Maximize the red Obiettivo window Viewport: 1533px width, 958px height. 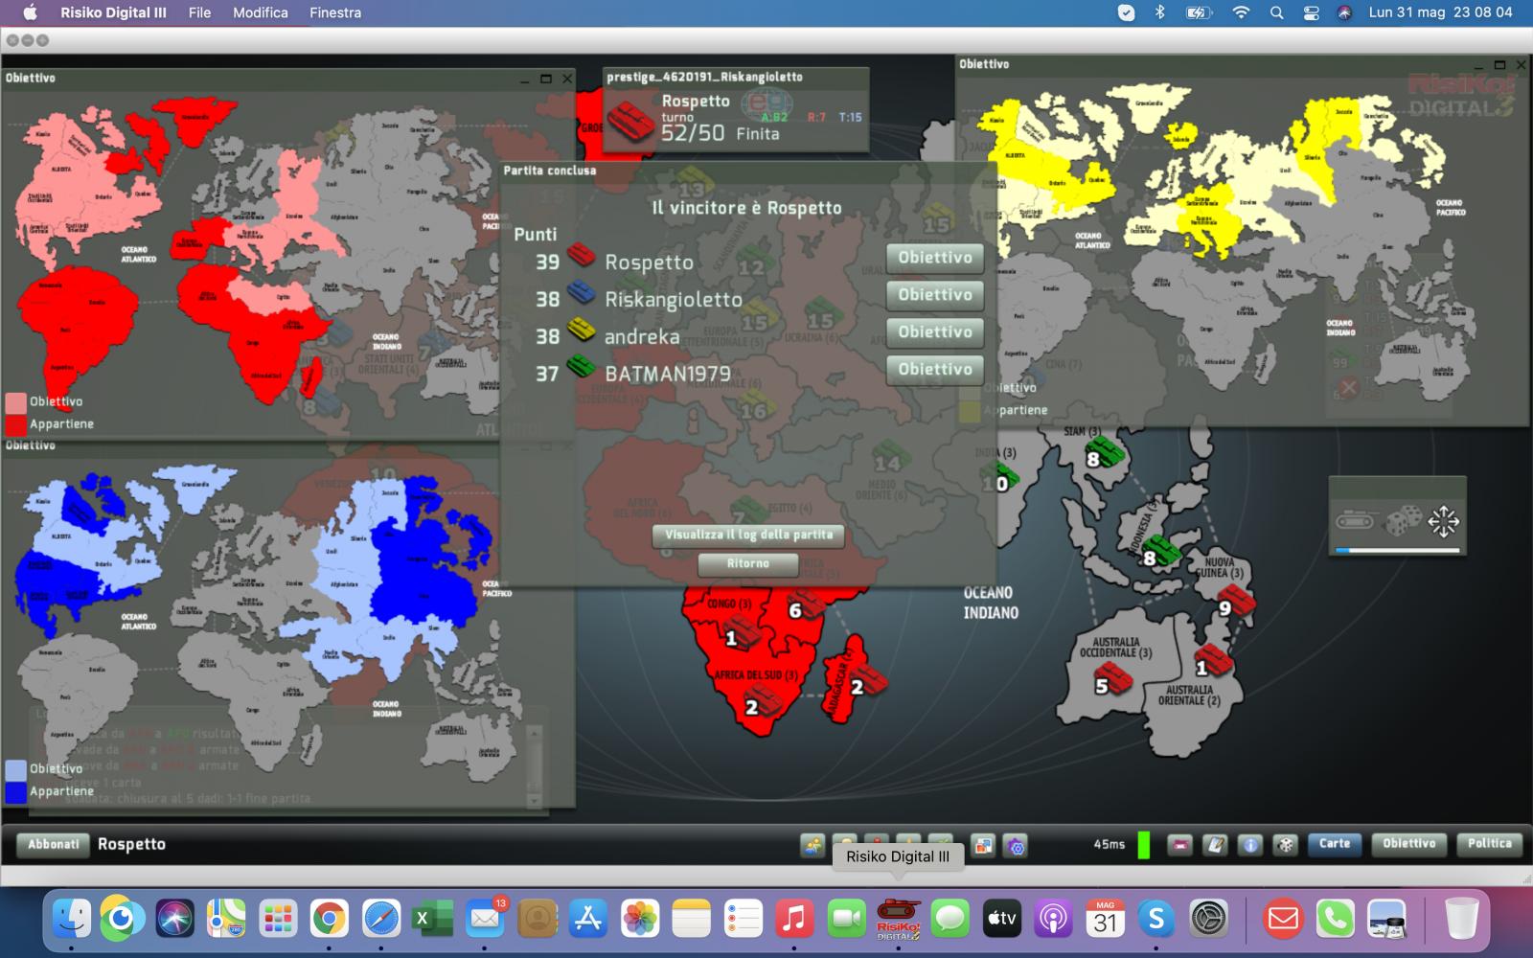coord(546,79)
